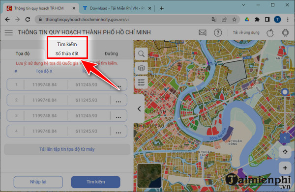295x192 pixels.
Task: Click X coordinate field in row 2
Action: tap(44, 100)
